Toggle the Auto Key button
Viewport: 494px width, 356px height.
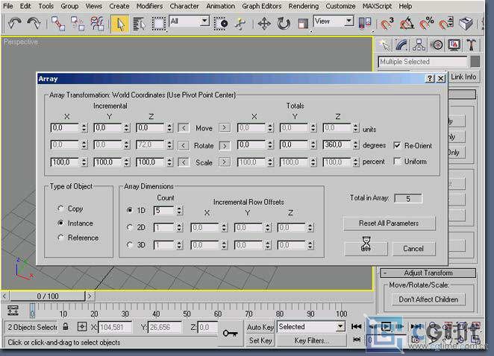click(260, 328)
